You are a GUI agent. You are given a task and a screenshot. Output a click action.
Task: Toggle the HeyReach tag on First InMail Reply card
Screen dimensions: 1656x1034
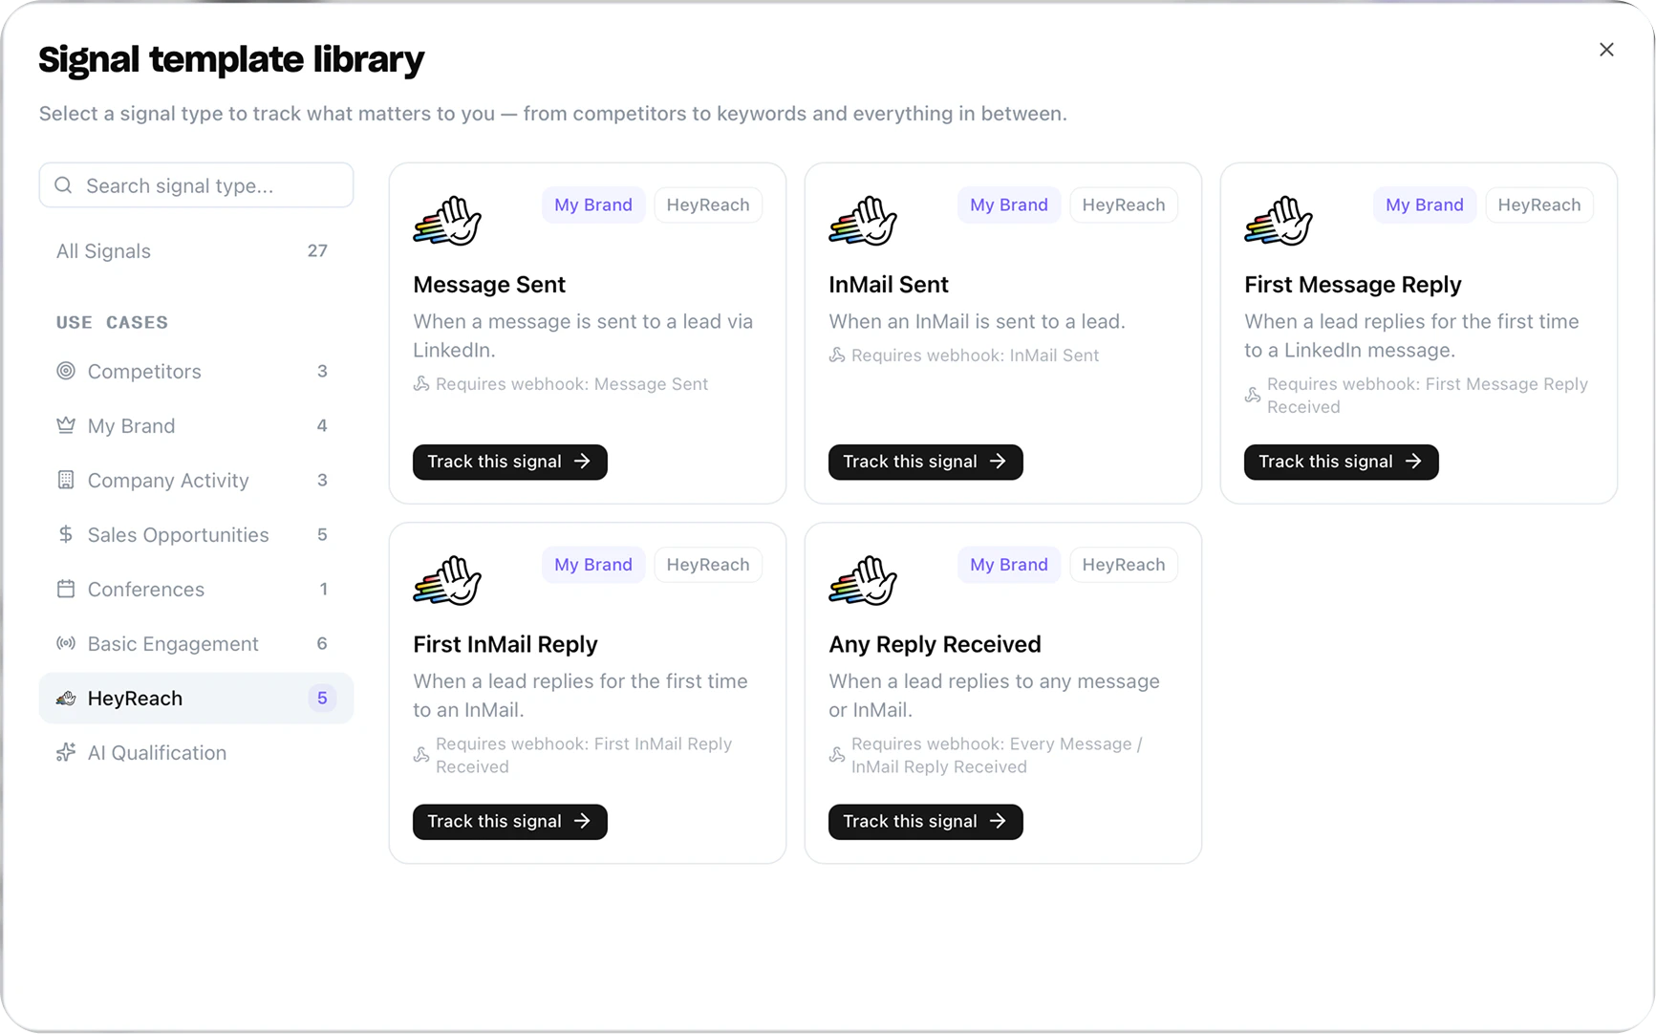click(x=708, y=564)
